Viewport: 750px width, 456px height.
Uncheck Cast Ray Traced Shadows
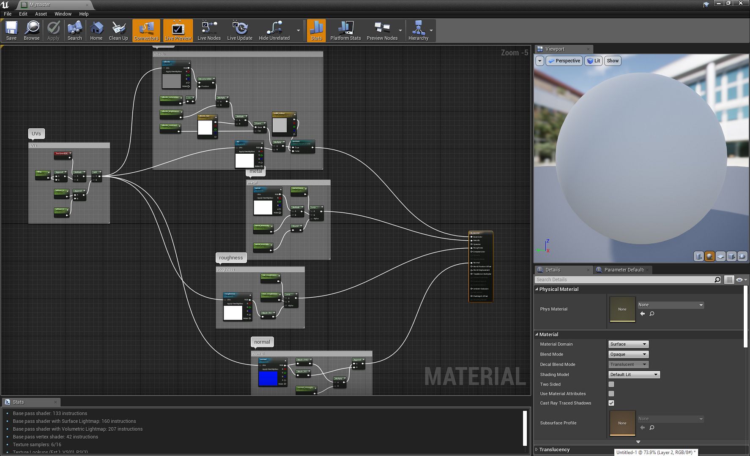click(611, 403)
